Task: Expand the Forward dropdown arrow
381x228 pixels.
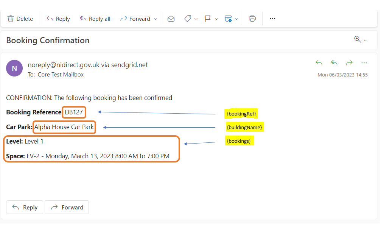Action: (x=156, y=19)
